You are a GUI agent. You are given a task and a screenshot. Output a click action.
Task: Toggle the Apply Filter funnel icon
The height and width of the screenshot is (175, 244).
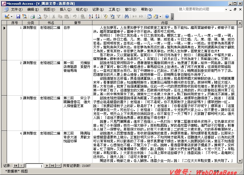[x=118, y=16]
